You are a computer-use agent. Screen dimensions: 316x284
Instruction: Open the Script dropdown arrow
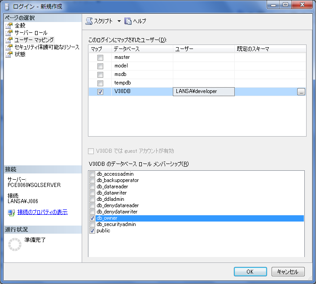pos(119,21)
